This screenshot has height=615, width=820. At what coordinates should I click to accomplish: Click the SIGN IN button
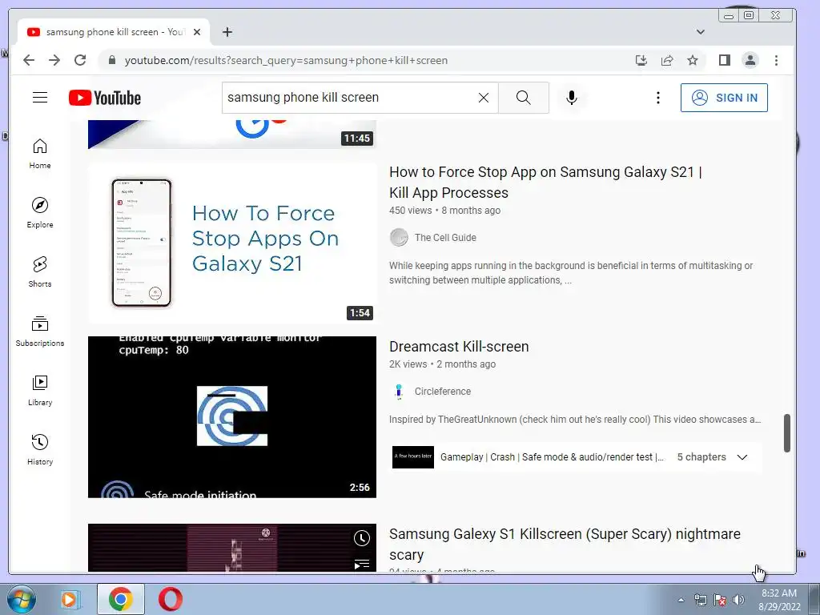click(x=724, y=98)
